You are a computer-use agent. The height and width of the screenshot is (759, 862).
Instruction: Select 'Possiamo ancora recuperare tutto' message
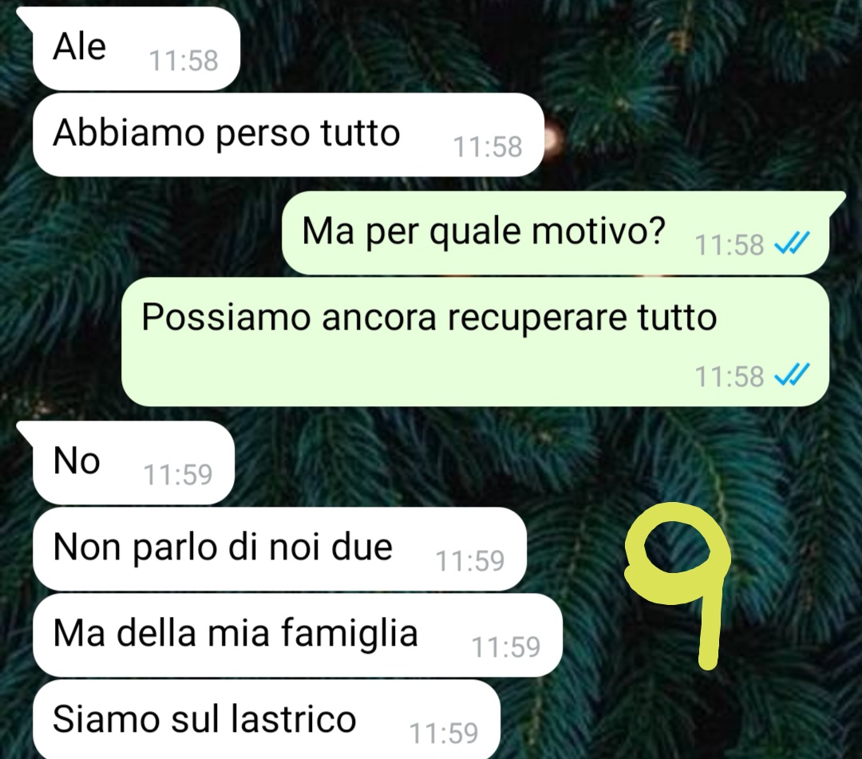pyautogui.click(x=475, y=342)
